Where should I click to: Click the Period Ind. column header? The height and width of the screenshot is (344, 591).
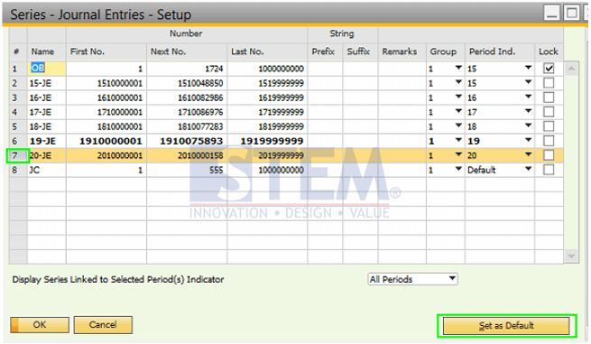point(500,51)
